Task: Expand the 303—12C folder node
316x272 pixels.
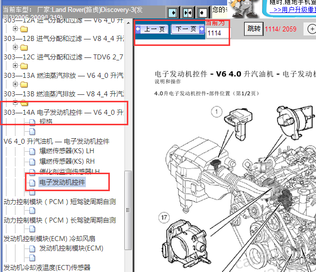Action: click(x=15, y=66)
